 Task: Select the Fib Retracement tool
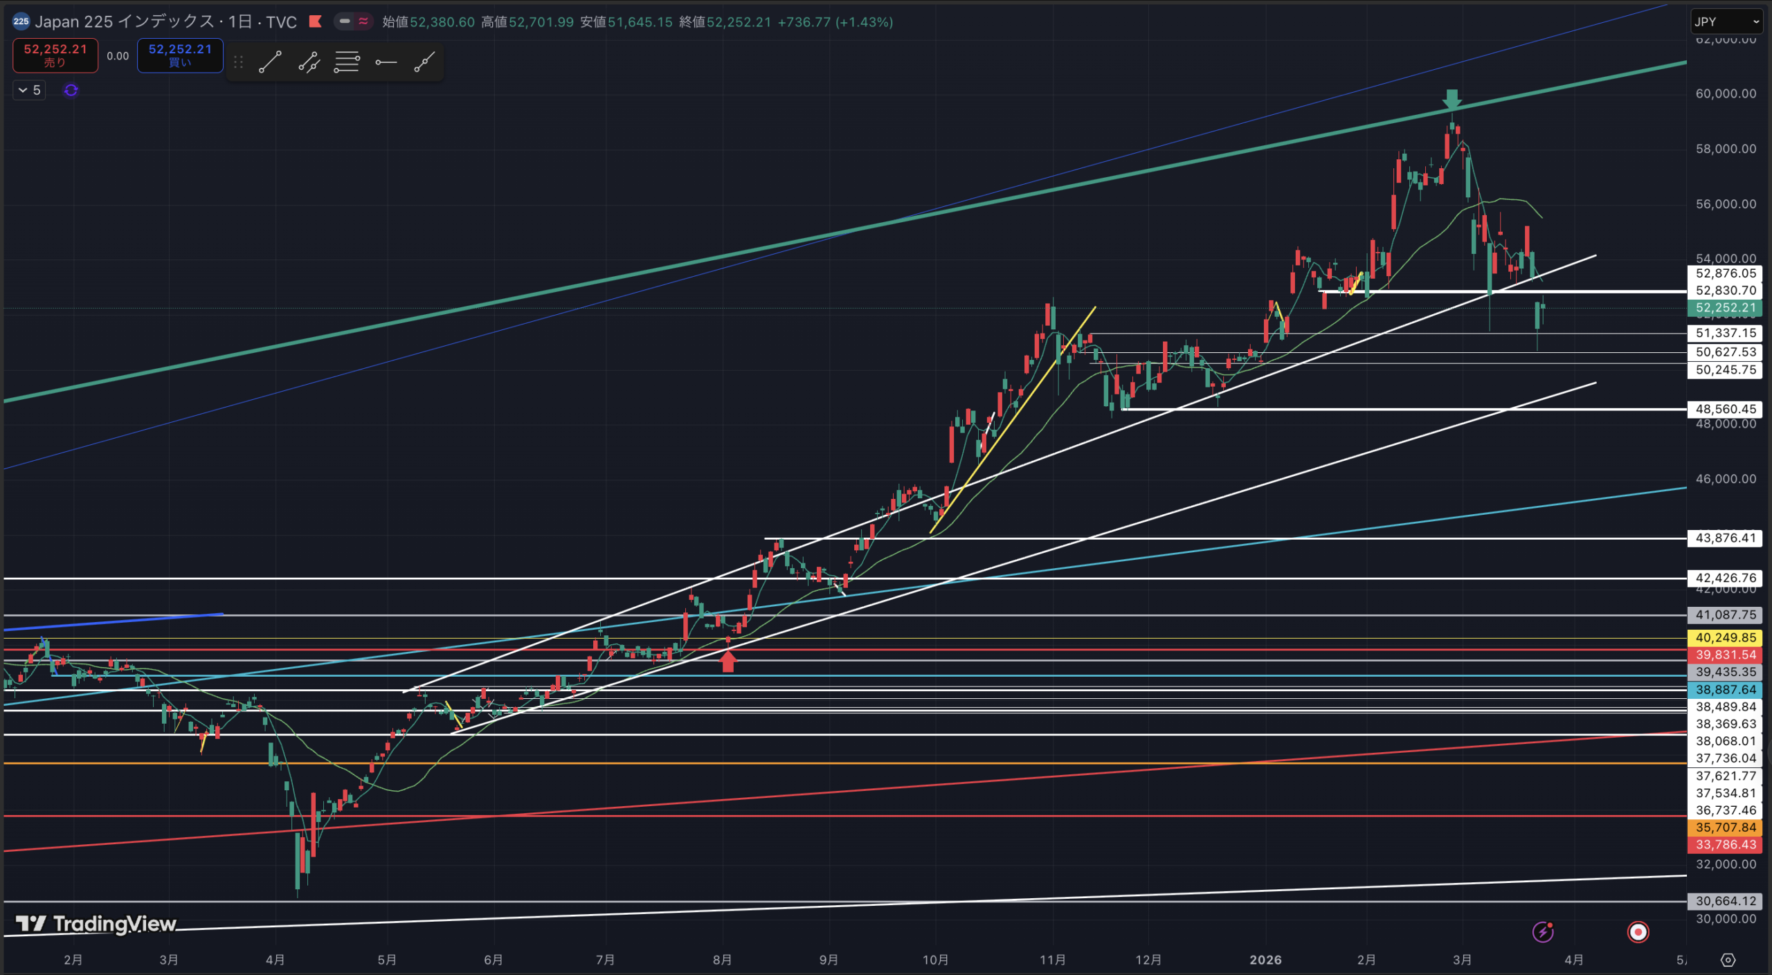tap(347, 62)
